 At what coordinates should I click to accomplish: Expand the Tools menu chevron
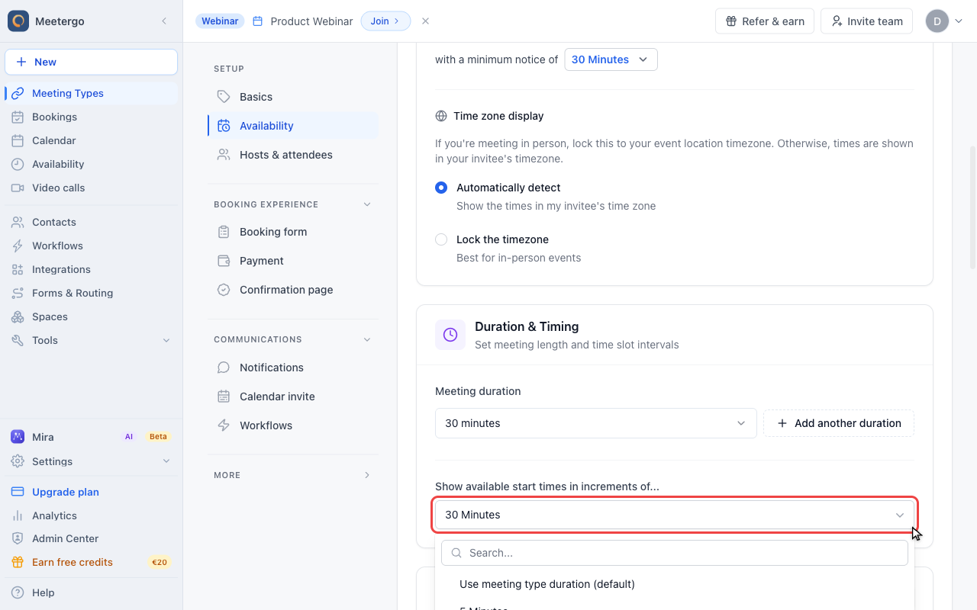click(x=166, y=340)
